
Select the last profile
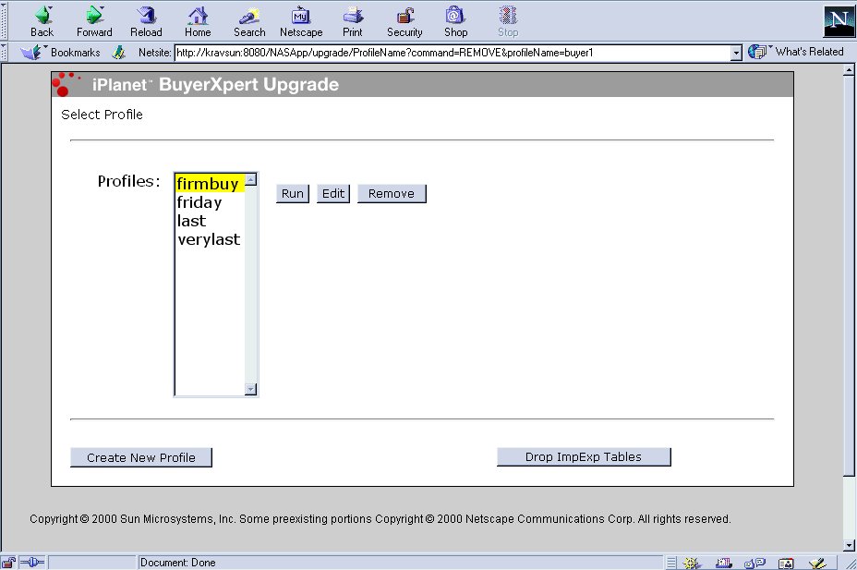pos(210,221)
